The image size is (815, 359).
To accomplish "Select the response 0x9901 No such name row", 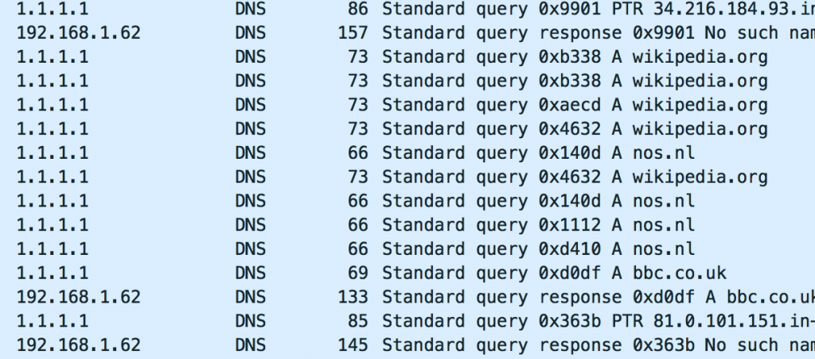I will tap(407, 33).
